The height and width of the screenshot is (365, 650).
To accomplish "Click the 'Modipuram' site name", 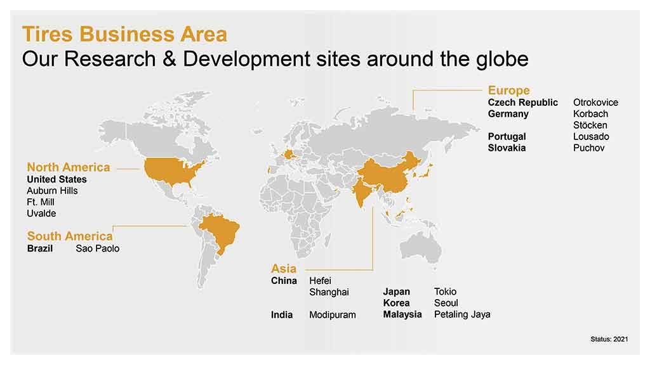I will click(x=333, y=315).
